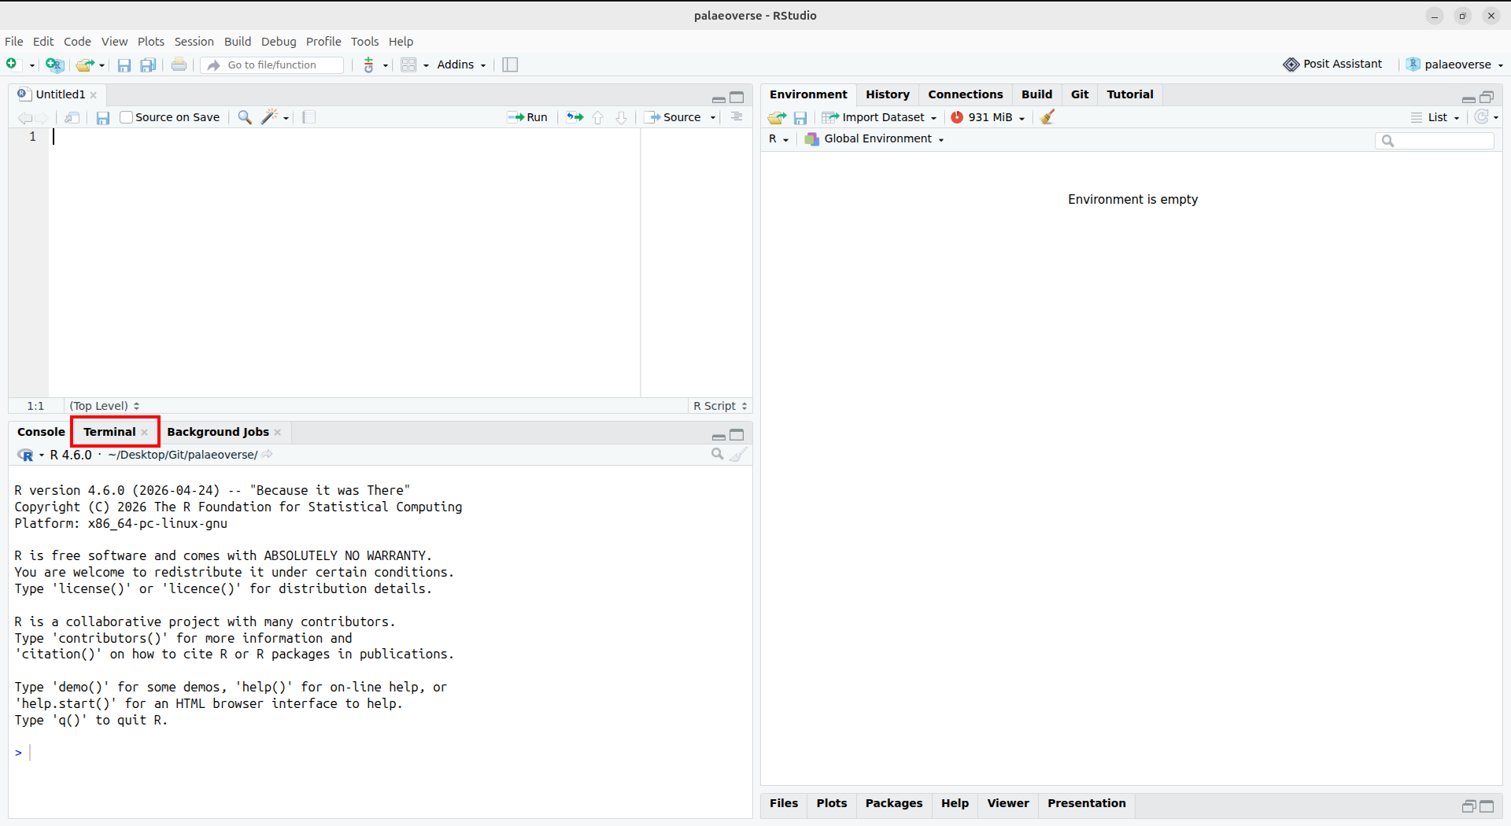Open the Session menu
Image resolution: width=1511 pixels, height=826 pixels.
pyautogui.click(x=194, y=42)
